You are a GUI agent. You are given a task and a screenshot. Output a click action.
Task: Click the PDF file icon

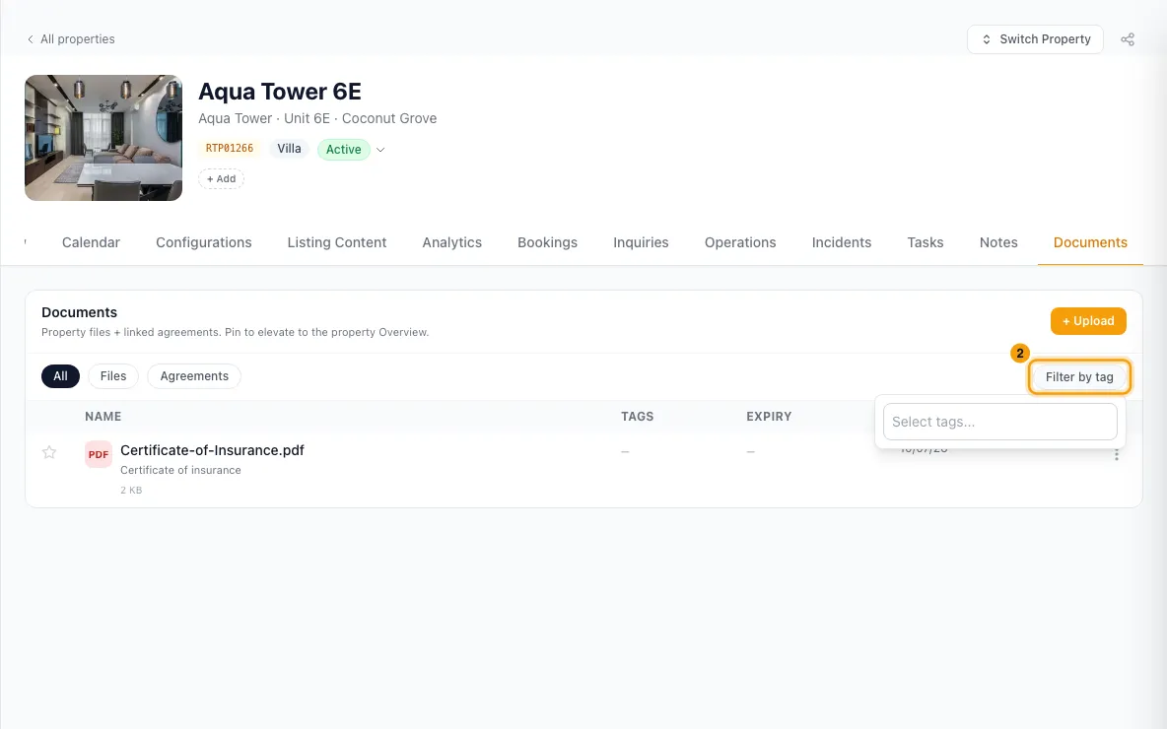tap(99, 454)
